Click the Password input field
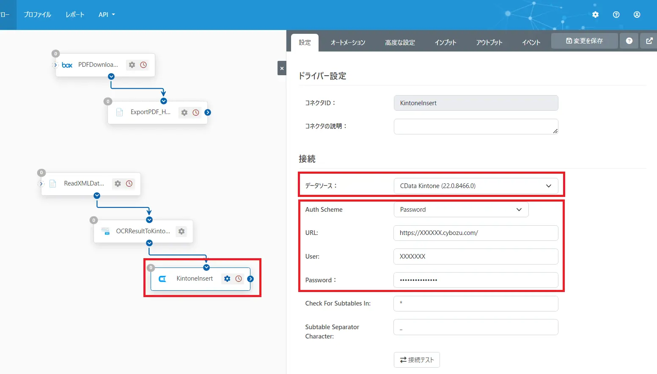The height and width of the screenshot is (374, 657). tap(476, 280)
